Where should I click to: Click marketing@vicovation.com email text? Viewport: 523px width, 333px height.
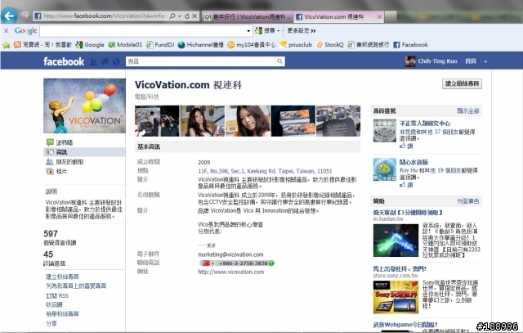click(230, 254)
